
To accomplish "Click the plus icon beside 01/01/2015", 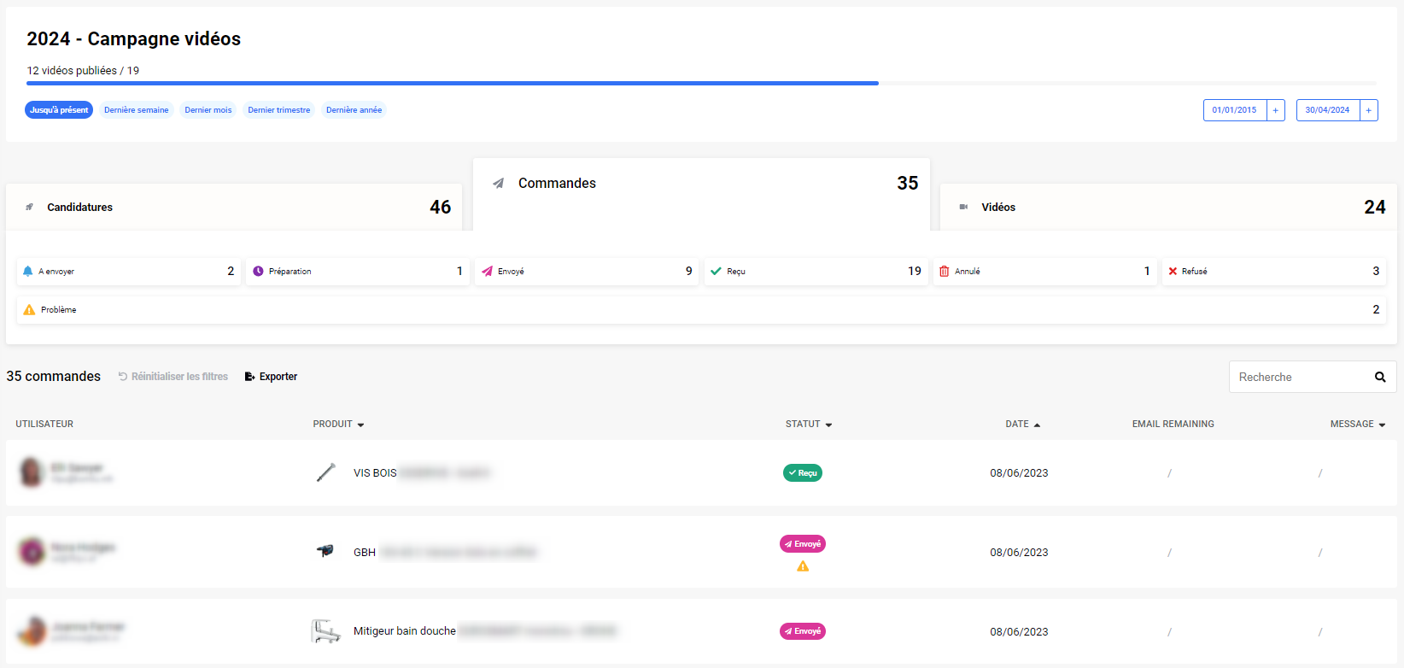I will point(1275,110).
